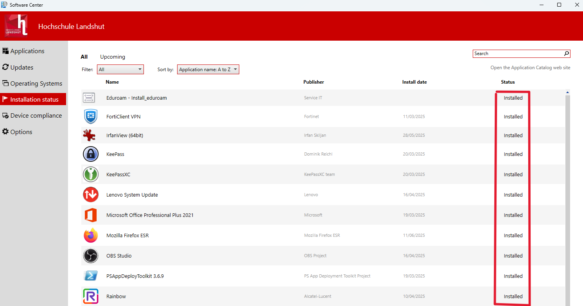Open the Filter dropdown set to All
583x306 pixels.
(x=120, y=70)
